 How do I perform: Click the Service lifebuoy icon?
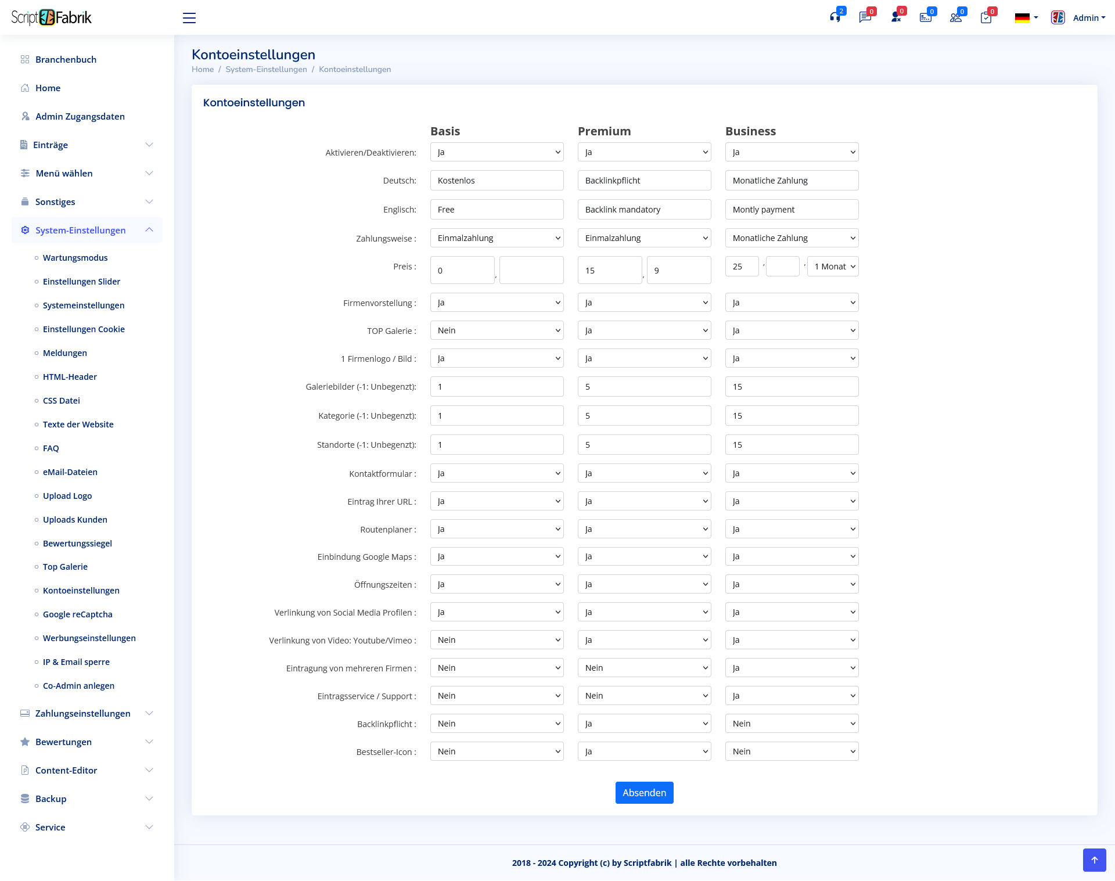coord(25,827)
